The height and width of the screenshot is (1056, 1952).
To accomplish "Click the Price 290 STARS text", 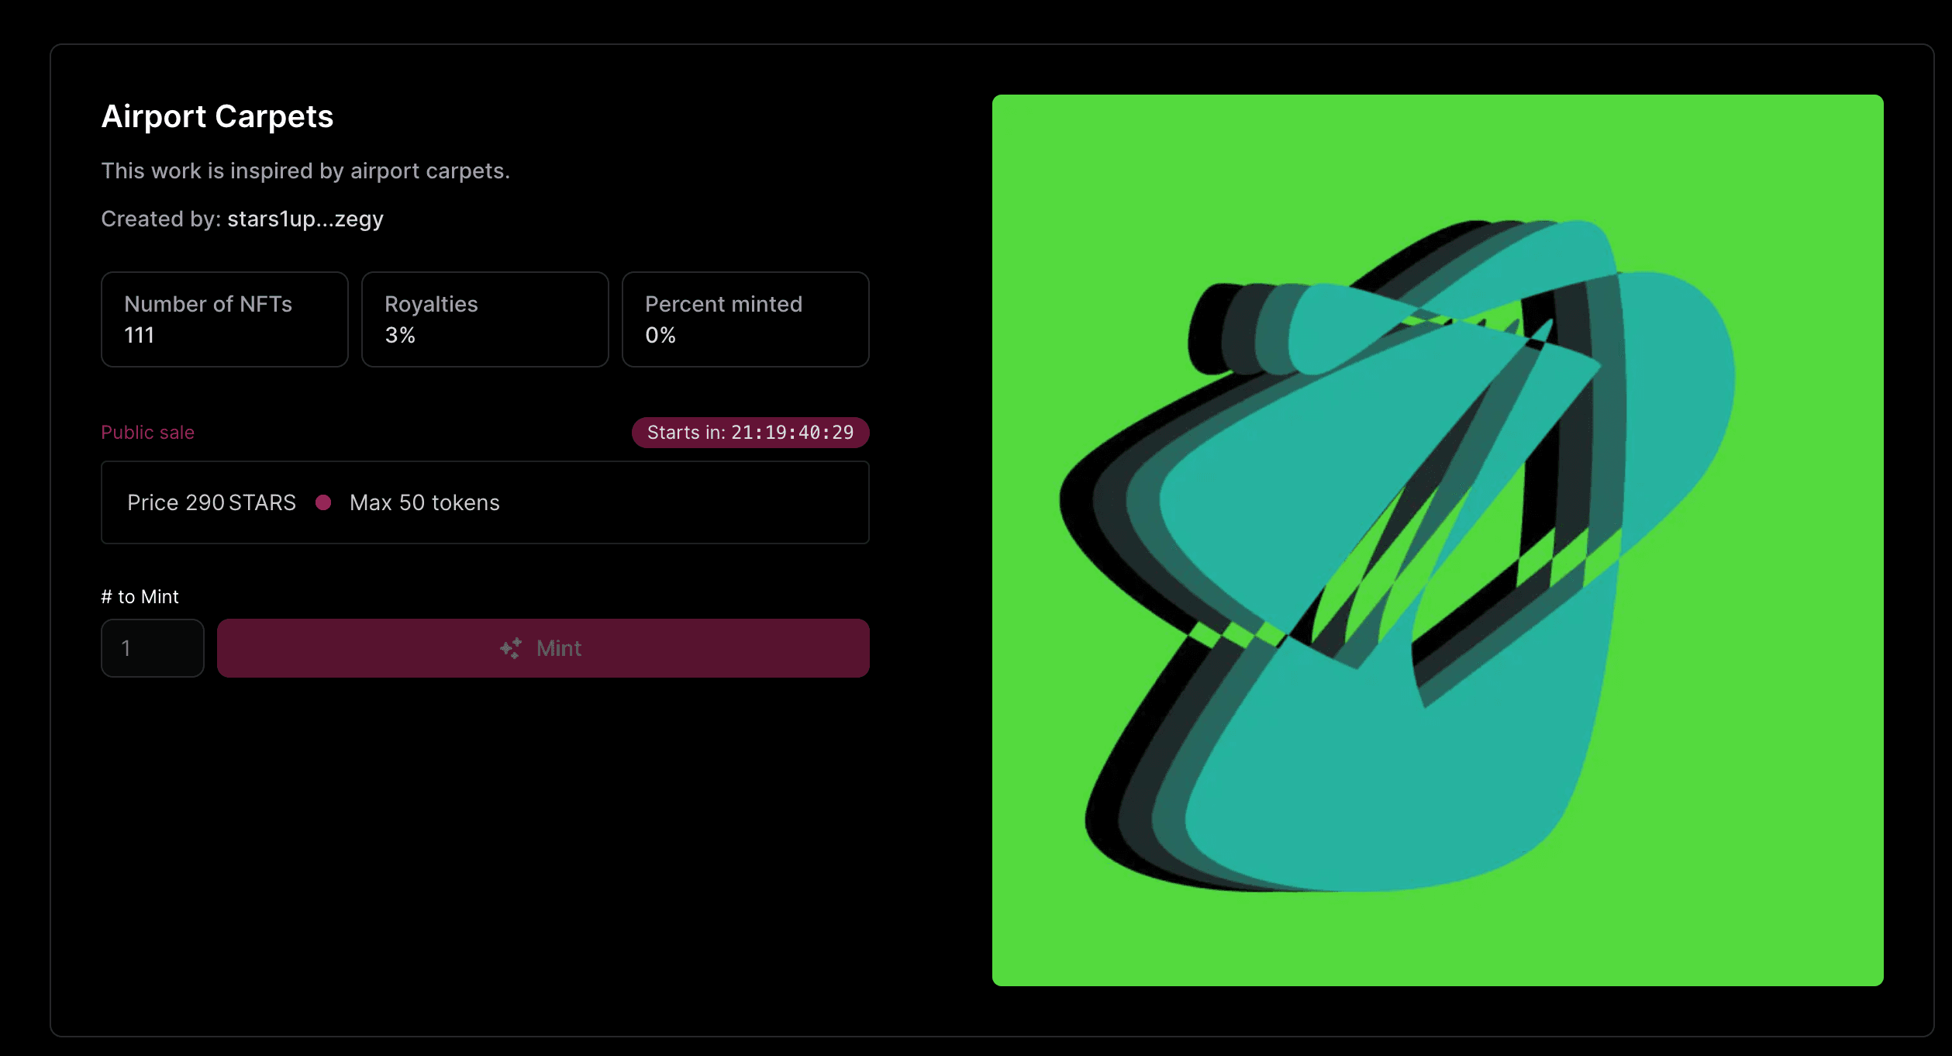I will tap(211, 502).
